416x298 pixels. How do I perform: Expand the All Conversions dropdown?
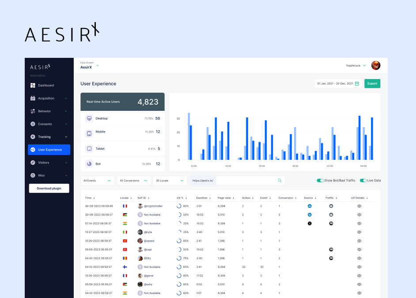(x=134, y=181)
